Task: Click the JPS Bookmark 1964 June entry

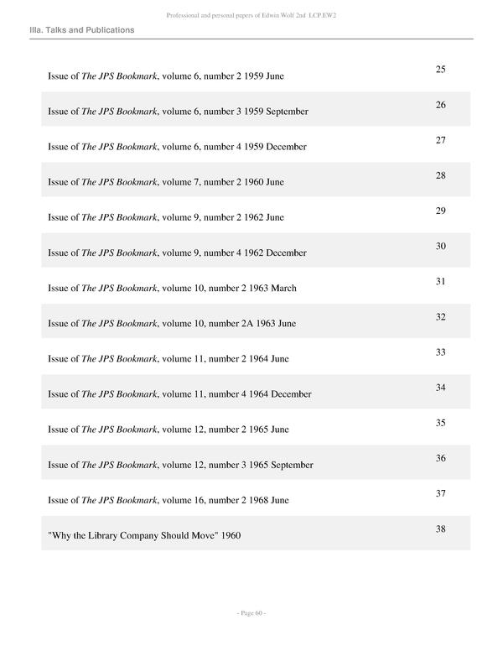Action: pos(169,358)
